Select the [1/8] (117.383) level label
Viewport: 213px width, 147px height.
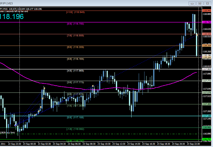click(x=76, y=106)
